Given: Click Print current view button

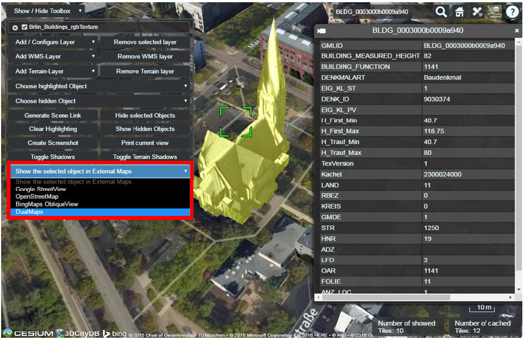Looking at the screenshot, I should coord(145,143).
